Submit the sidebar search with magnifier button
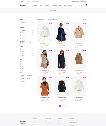The image size is (106, 126). 32,23
